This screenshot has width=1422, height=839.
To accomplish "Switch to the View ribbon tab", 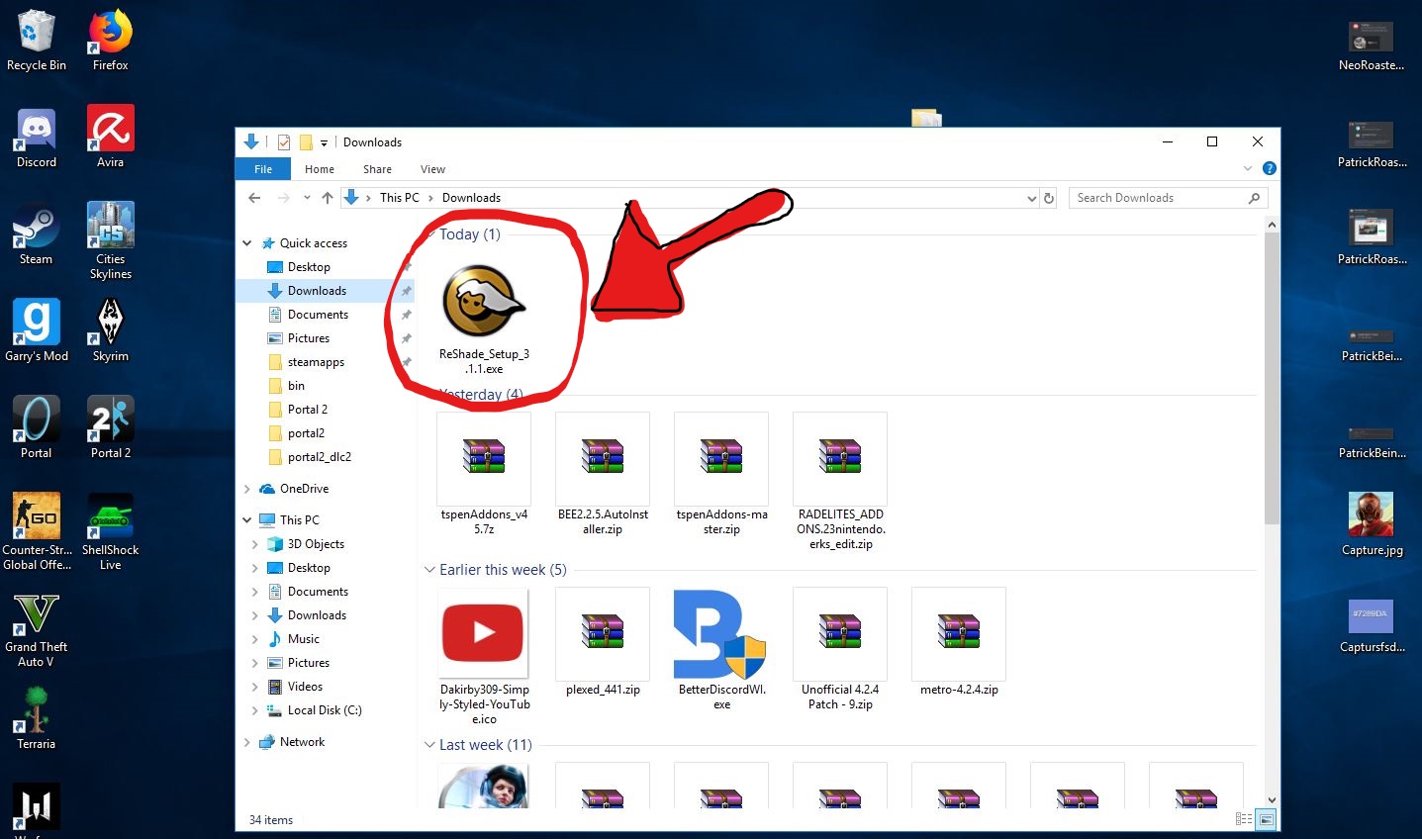I will point(432,169).
